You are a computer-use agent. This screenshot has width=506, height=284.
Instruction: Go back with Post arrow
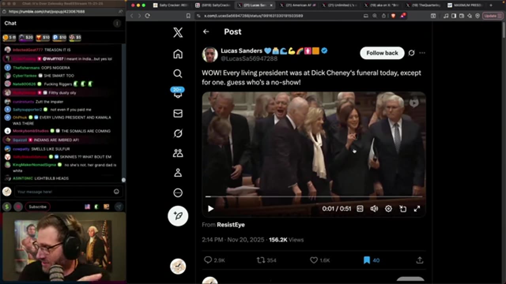[206, 32]
